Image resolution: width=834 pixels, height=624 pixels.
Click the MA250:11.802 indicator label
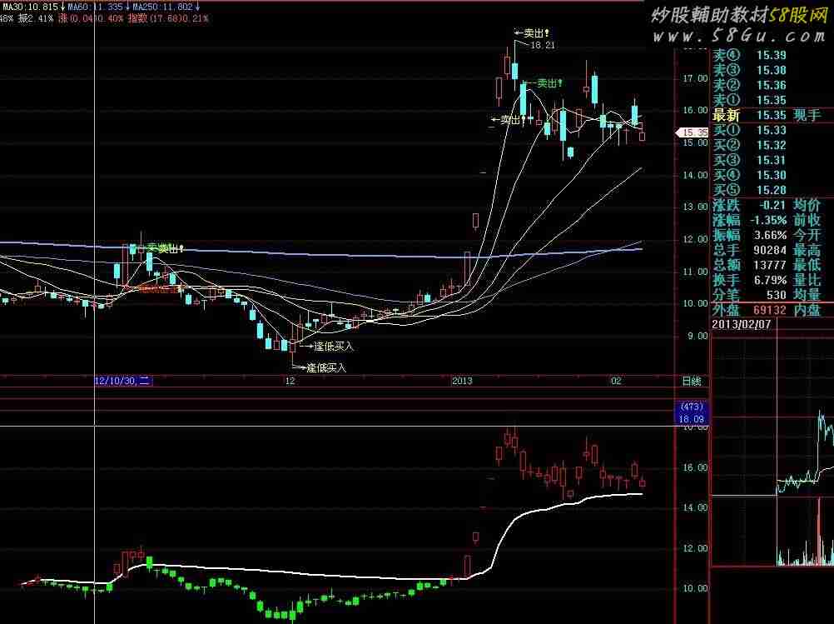point(162,7)
